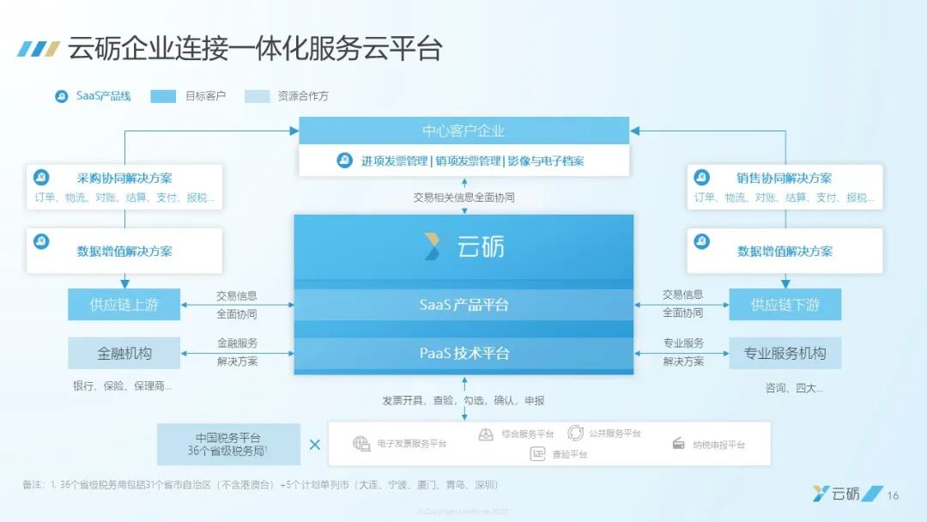Click the 咨询、四大 text
The width and height of the screenshot is (927, 522).
[x=794, y=388]
